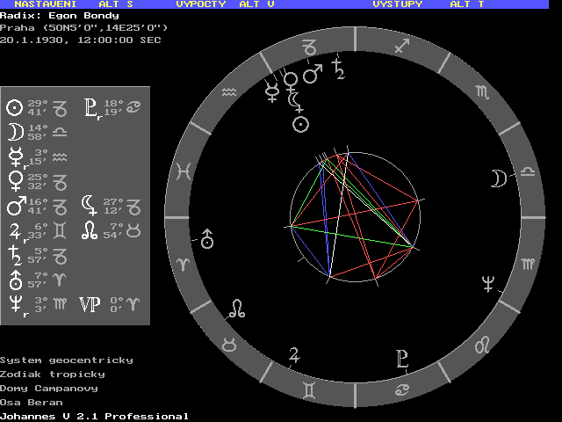The height and width of the screenshot is (422, 562).
Task: Click the Pisces sign on the zodiac ring
Action: 185,169
